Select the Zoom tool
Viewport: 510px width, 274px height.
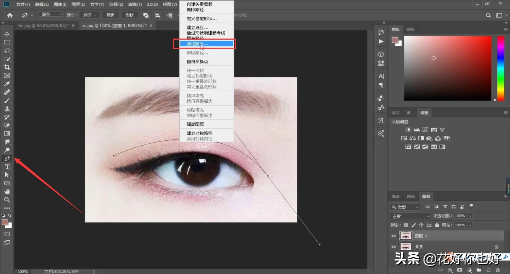click(x=7, y=199)
